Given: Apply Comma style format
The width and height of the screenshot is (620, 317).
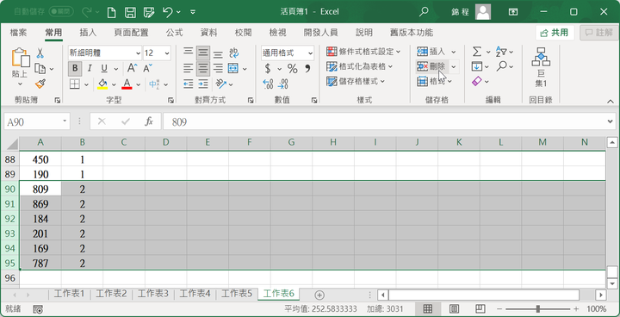Looking at the screenshot, I should (307, 68).
